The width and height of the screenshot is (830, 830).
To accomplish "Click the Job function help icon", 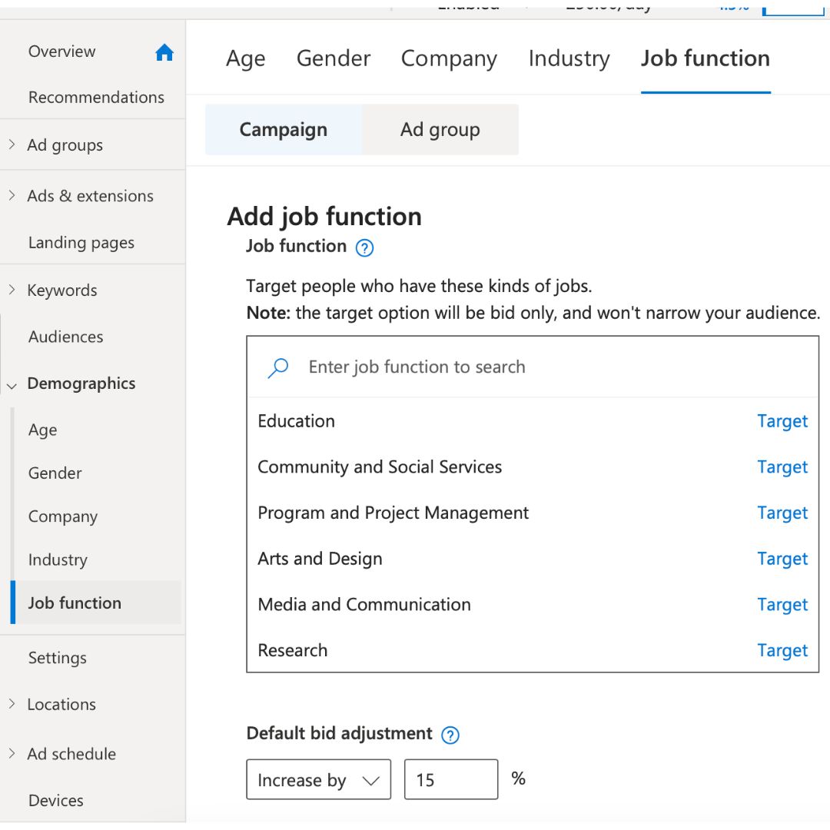I will pos(365,247).
